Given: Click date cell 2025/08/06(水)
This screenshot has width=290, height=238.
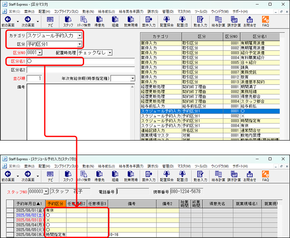Looking at the screenshot, I should coord(29,235).
